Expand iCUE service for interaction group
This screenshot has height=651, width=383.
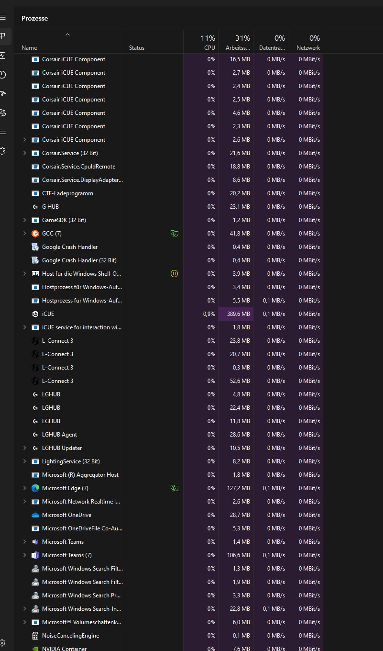coord(25,327)
